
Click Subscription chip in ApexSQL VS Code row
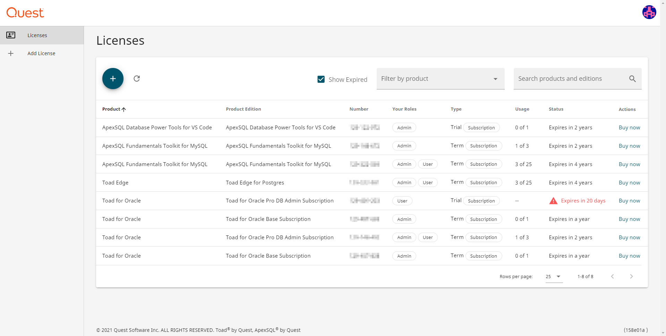tap(481, 128)
